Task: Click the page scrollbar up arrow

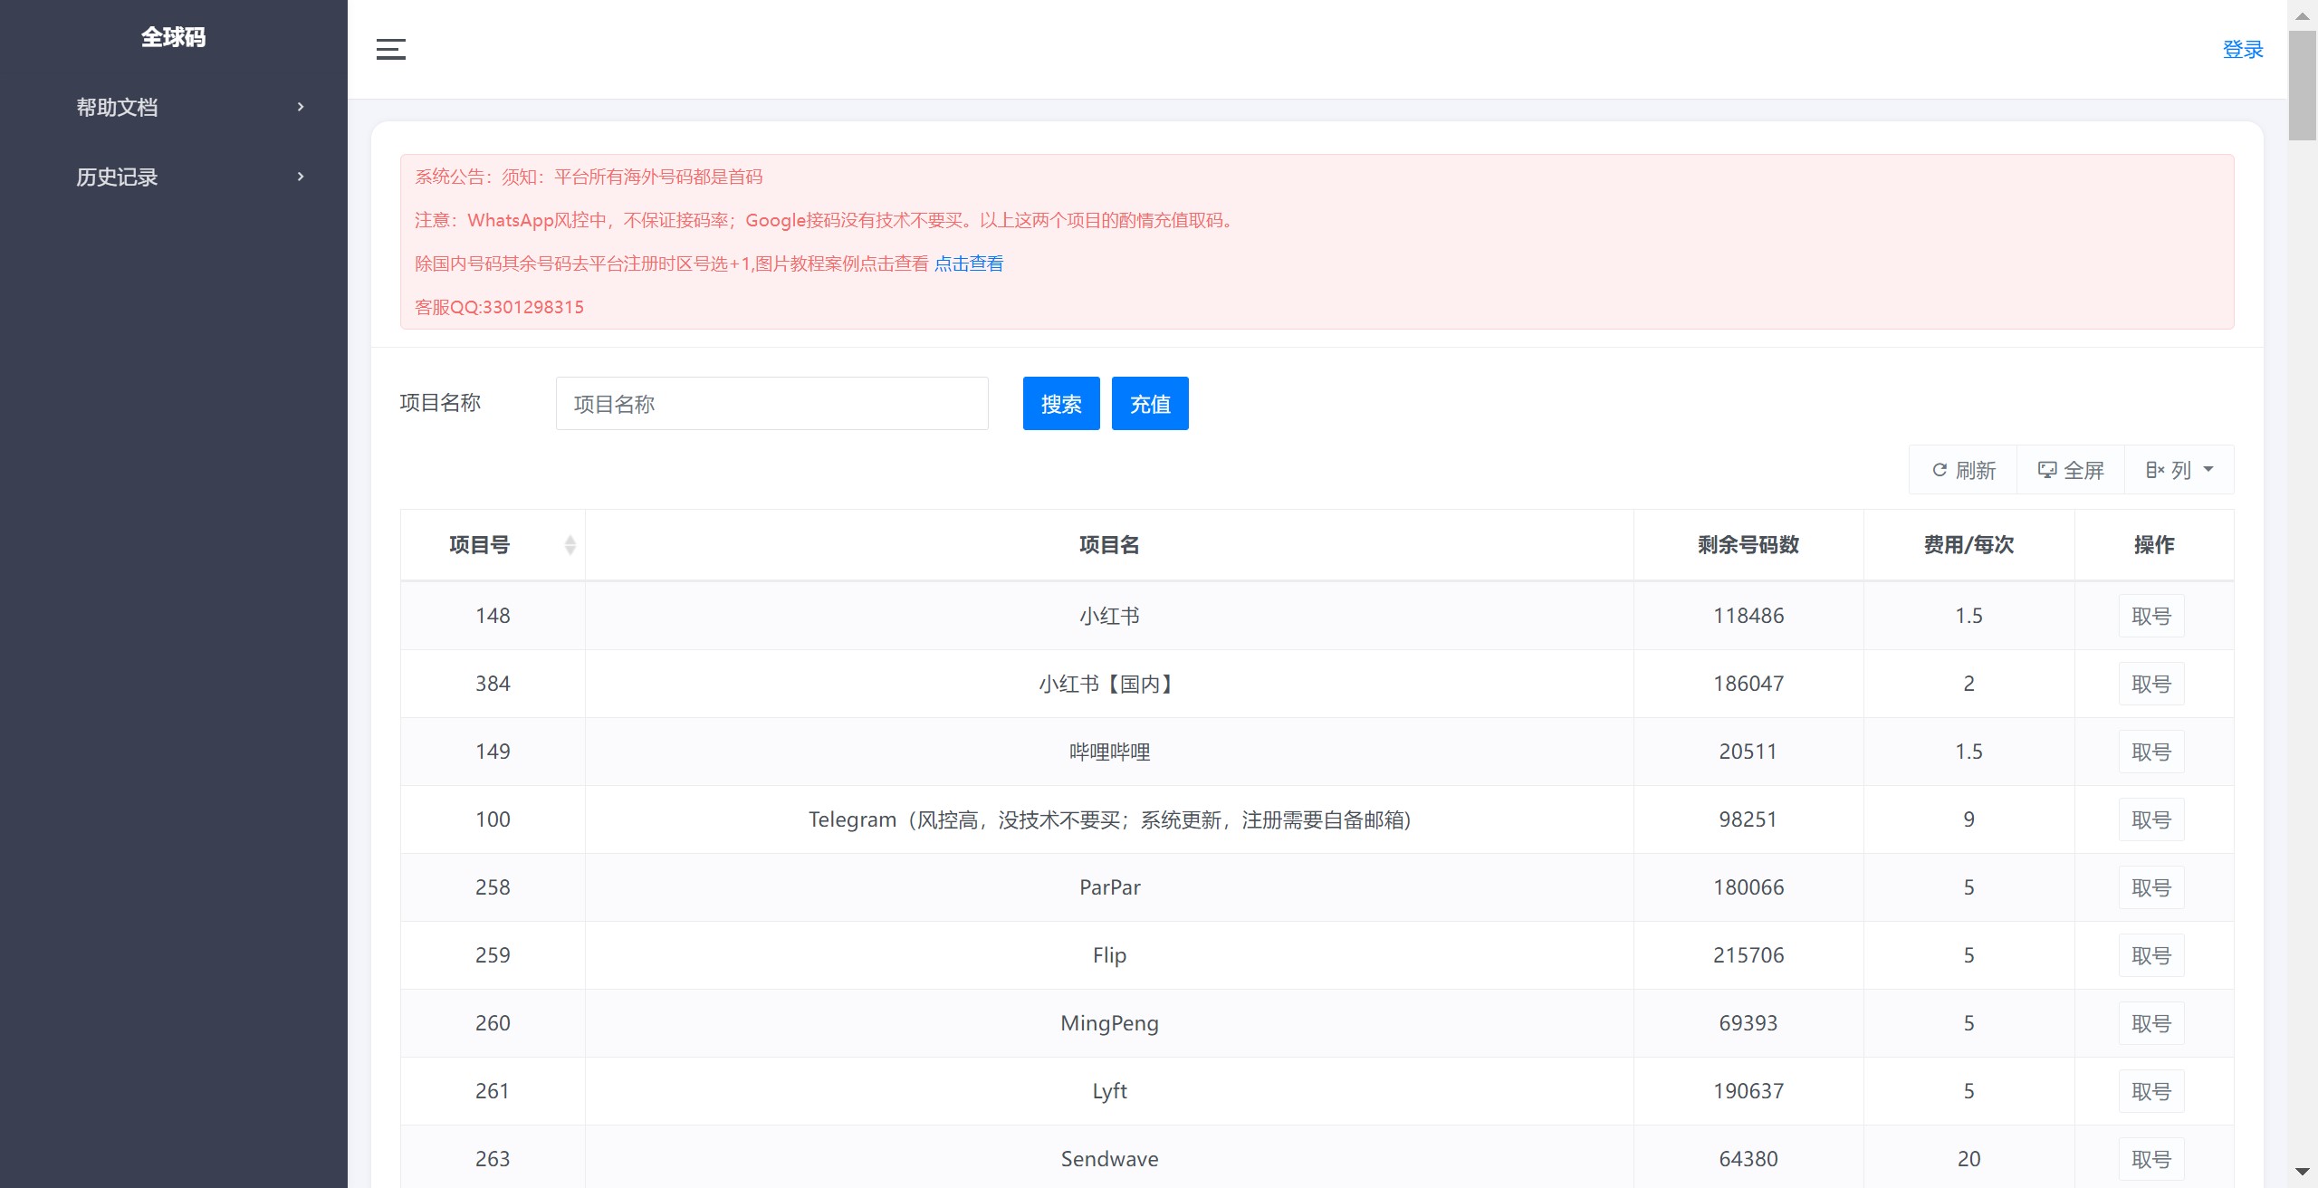Action: (x=2302, y=15)
